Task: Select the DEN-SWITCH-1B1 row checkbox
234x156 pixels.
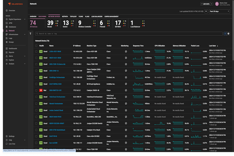Action: pos(36,90)
